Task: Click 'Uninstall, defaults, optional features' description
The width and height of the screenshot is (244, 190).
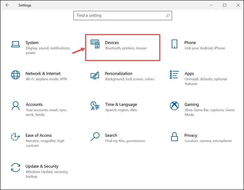Action: [x=206, y=82]
